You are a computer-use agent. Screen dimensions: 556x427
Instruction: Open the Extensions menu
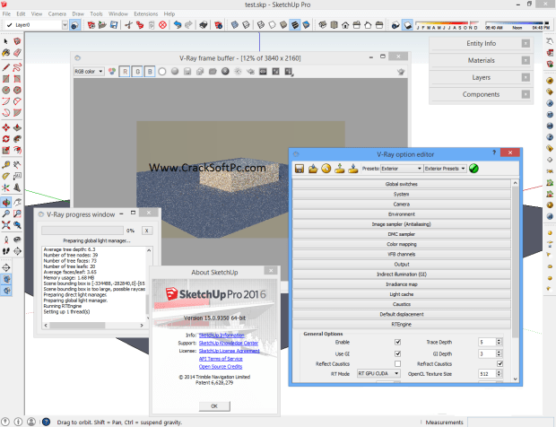coord(146,13)
